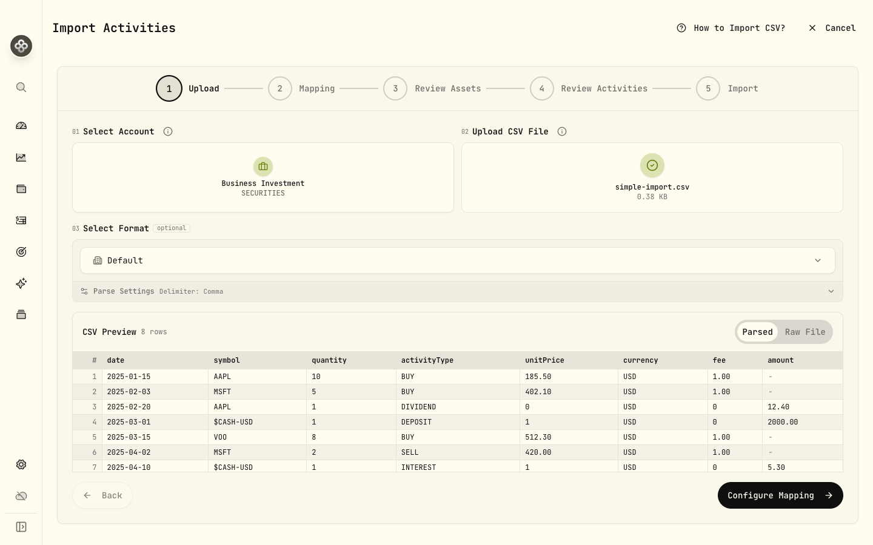Open the activities list icon in sidebar
Screen dimensions: 873x545
(x=21, y=220)
